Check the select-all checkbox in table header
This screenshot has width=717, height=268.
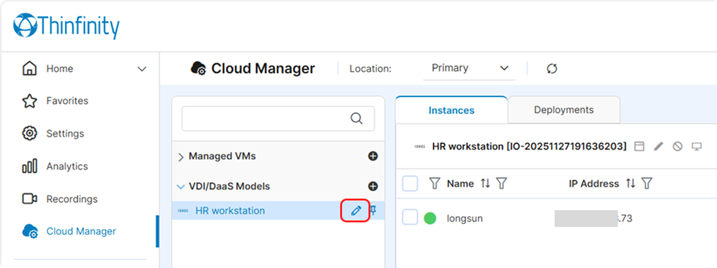(410, 184)
